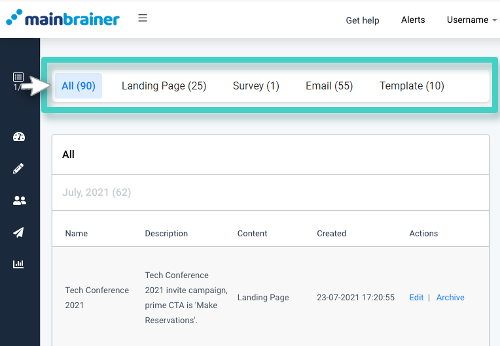The image size is (500, 346).
Task: Open the Get help link
Action: point(363,20)
